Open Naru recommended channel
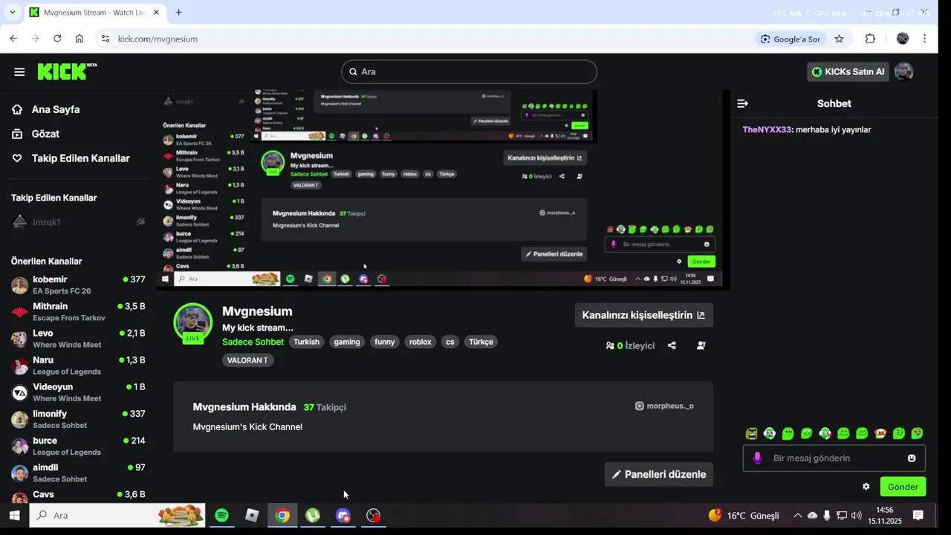The width and height of the screenshot is (951, 535). coord(78,366)
